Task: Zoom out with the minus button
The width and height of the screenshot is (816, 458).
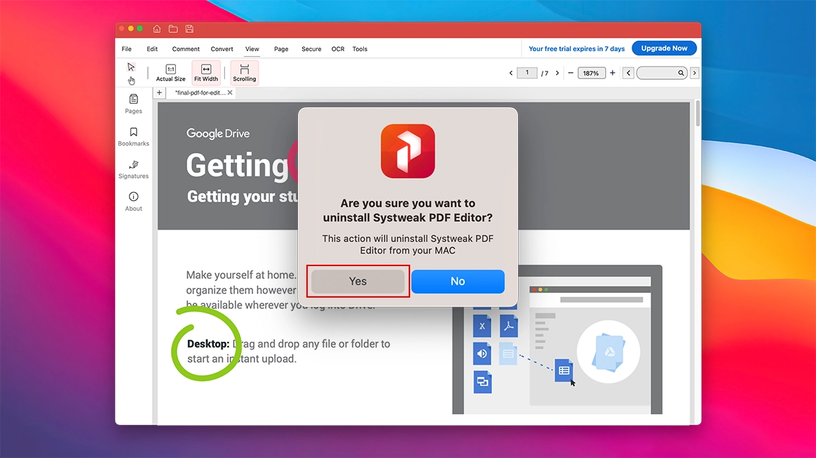Action: (x=571, y=73)
